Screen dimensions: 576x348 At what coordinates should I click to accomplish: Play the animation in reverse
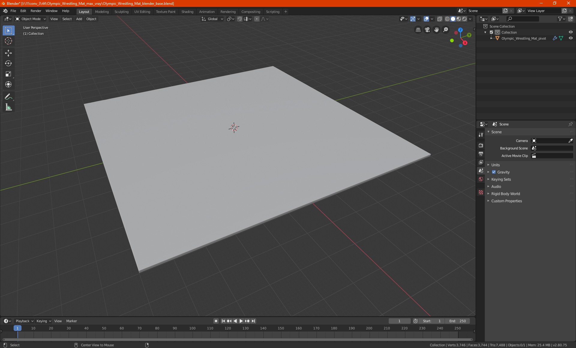pyautogui.click(x=235, y=321)
